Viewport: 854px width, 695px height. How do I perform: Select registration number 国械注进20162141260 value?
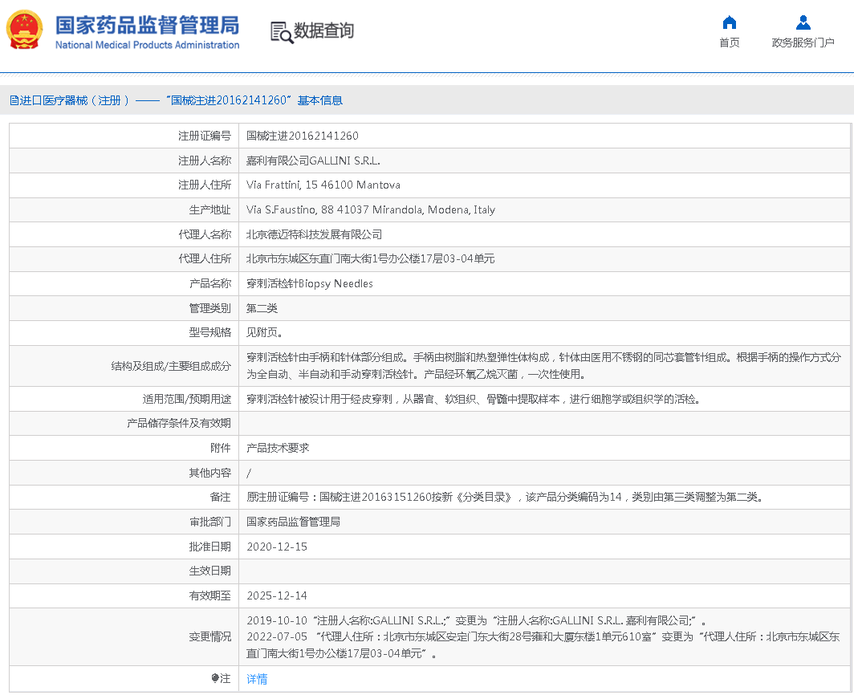click(303, 136)
